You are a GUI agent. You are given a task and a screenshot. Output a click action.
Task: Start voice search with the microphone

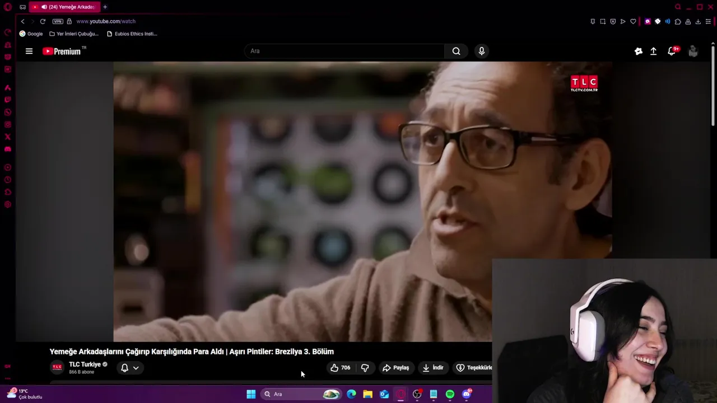tap(481, 51)
